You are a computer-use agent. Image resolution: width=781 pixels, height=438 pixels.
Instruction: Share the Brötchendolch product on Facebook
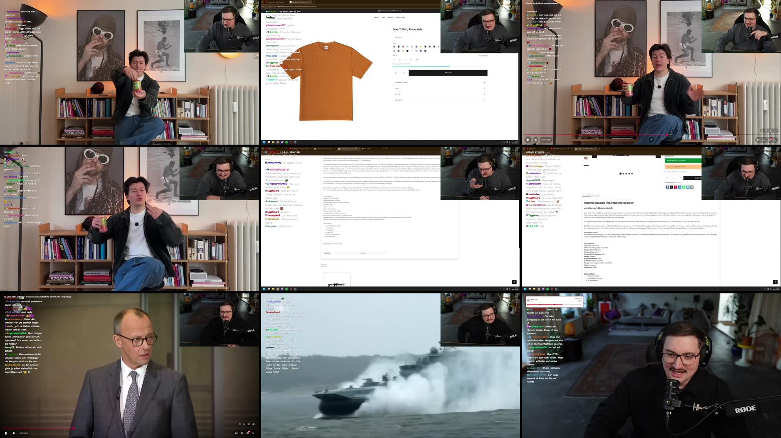click(667, 187)
